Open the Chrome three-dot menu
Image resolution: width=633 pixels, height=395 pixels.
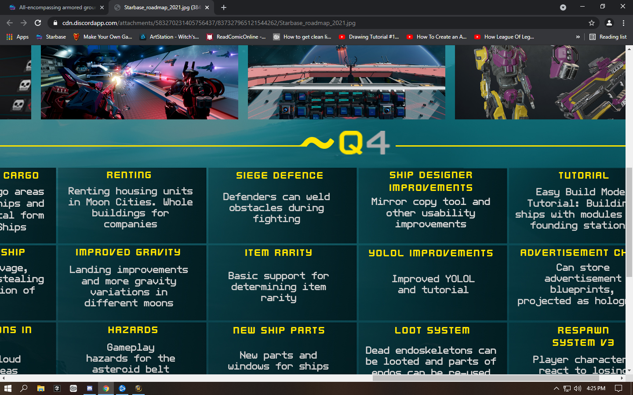click(623, 23)
